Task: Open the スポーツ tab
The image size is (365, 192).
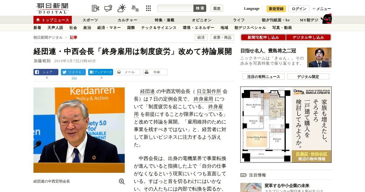Action: point(90,20)
